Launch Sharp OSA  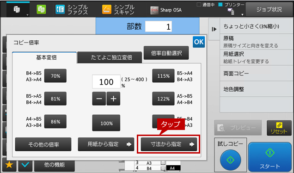166,10
